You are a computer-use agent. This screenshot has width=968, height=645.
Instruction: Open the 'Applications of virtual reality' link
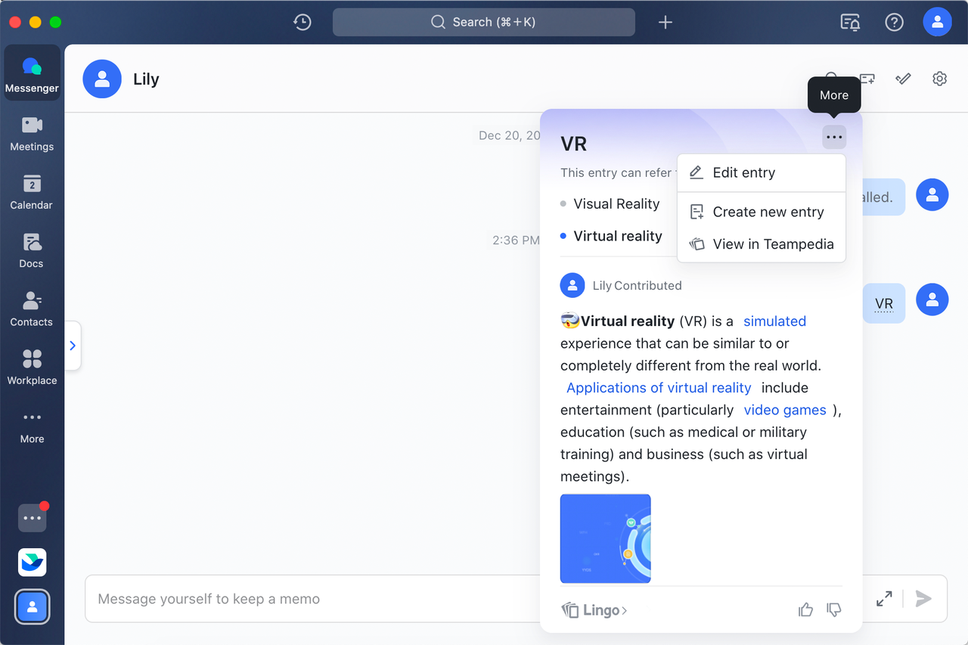point(658,388)
